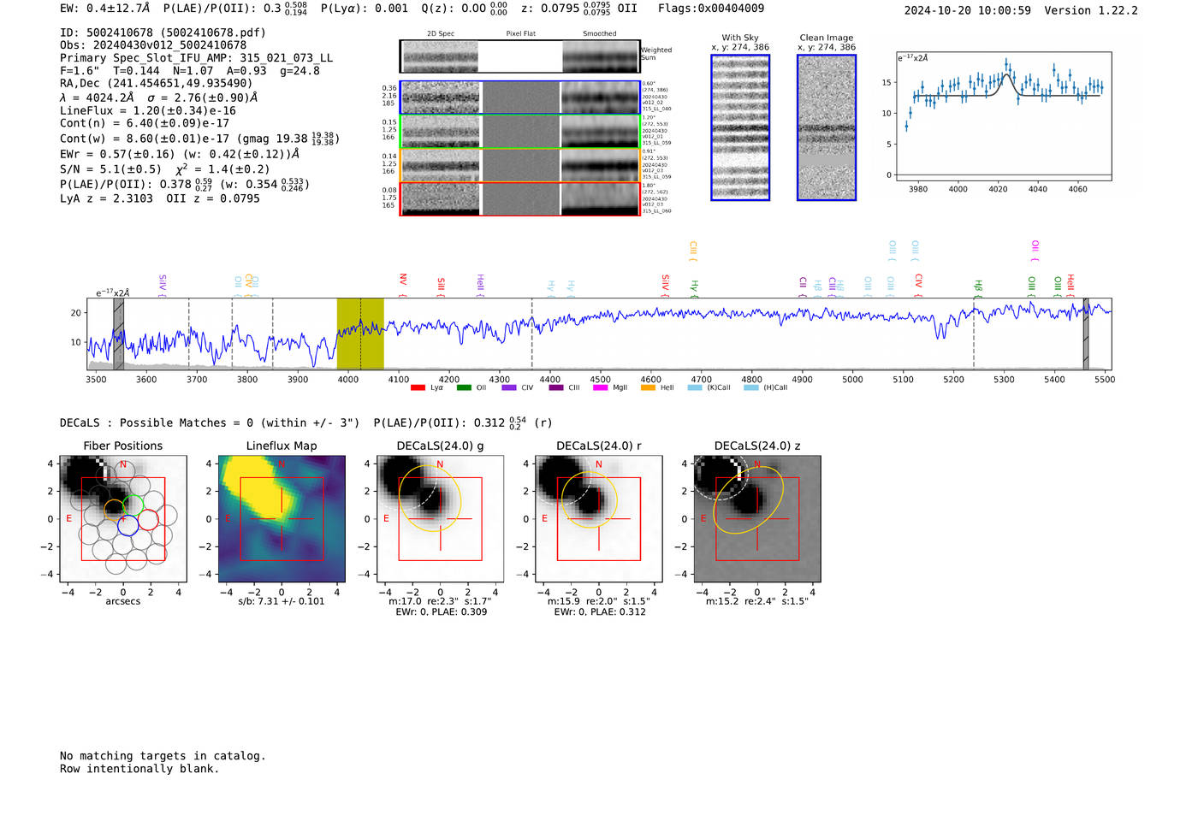Open the DECaLS(24.0) g cutout image

click(441, 519)
